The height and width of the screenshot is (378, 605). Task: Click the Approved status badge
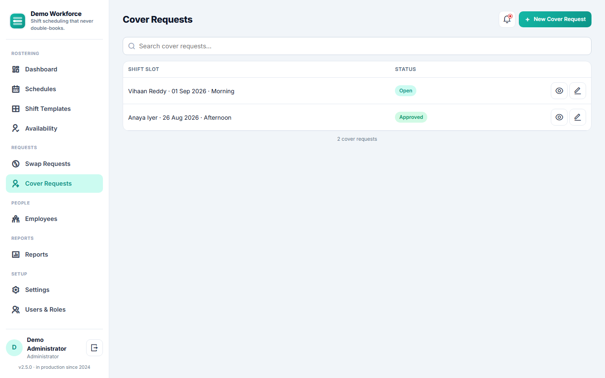(411, 117)
